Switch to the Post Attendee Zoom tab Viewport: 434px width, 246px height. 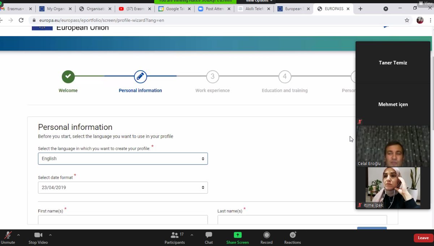coord(214,9)
